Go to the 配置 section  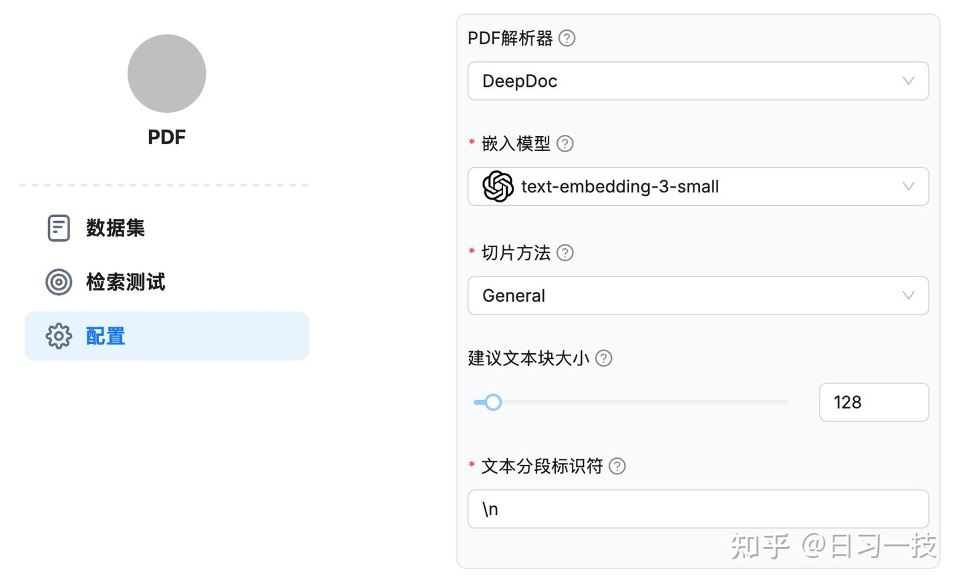(x=104, y=336)
